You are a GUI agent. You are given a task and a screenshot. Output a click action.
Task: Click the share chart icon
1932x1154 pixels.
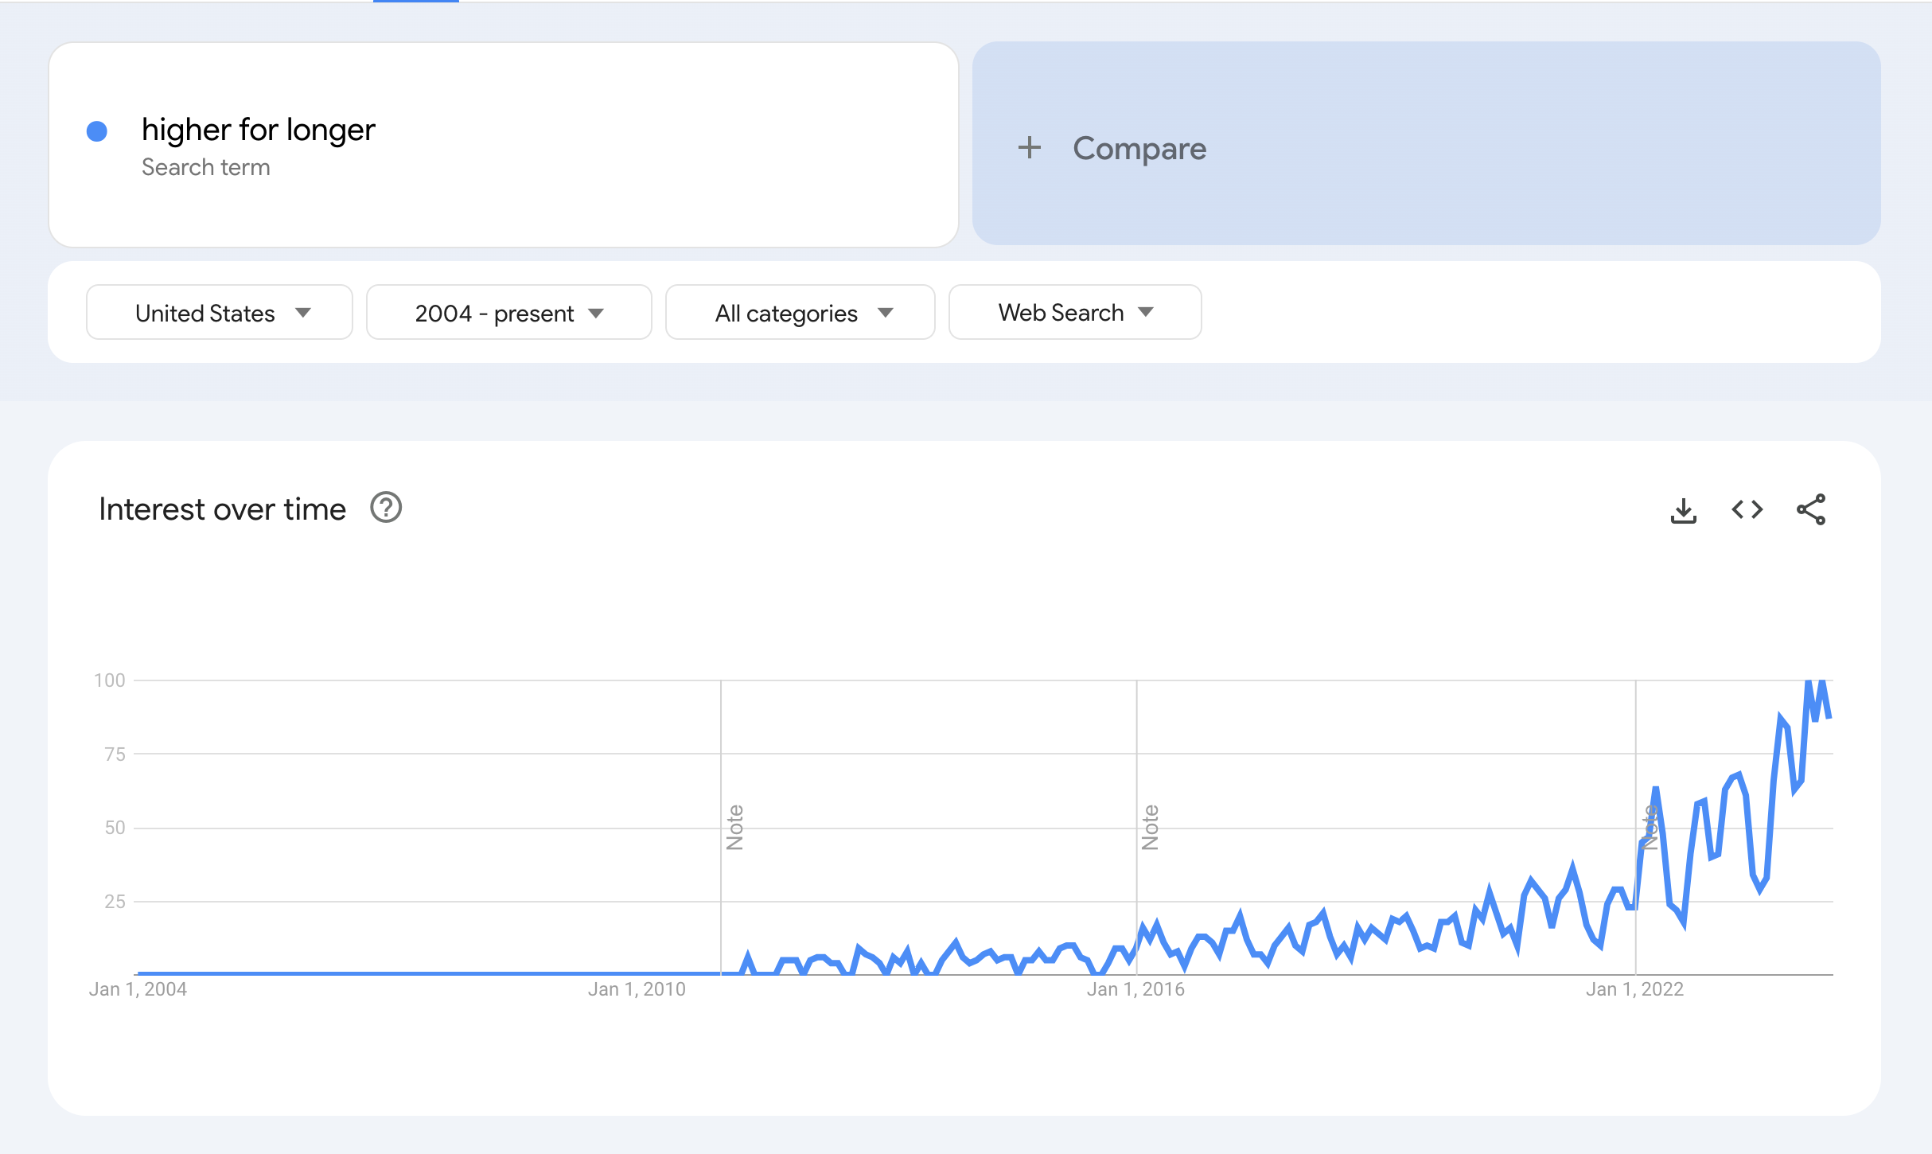pos(1811,509)
